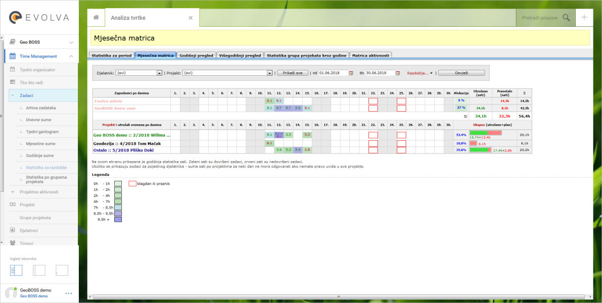Open the GeoBOSS demo user employee link
This screenshot has height=303, width=602.
[115, 108]
